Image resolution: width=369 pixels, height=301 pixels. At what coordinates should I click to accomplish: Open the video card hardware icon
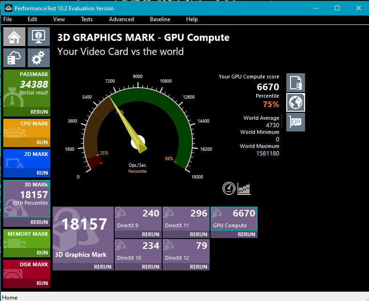pos(296,122)
